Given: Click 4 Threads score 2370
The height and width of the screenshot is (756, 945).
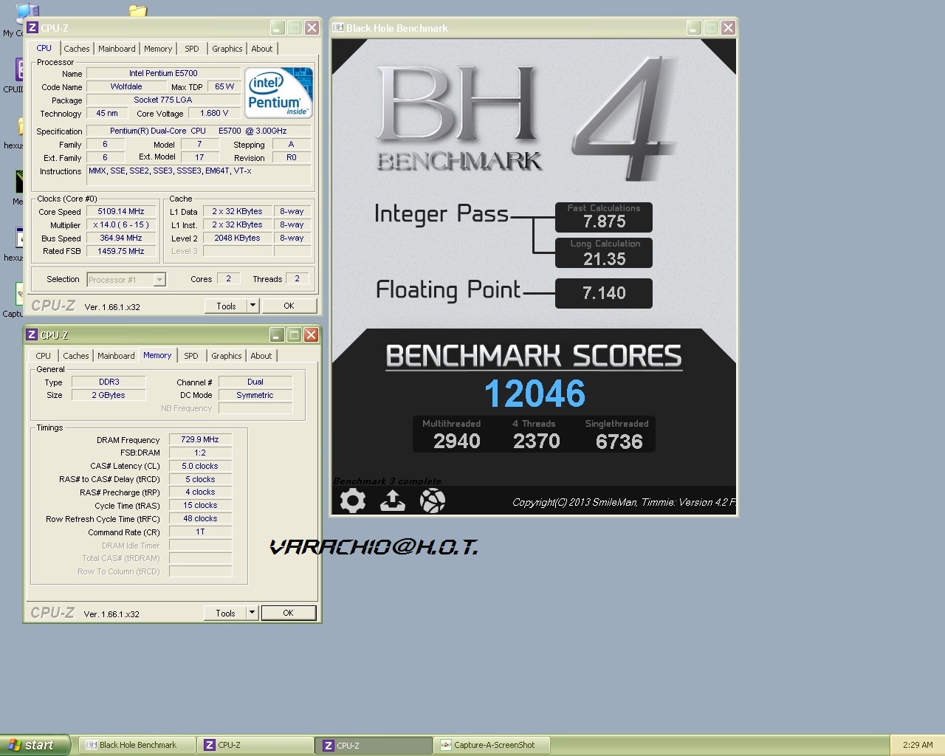Looking at the screenshot, I should tap(537, 441).
